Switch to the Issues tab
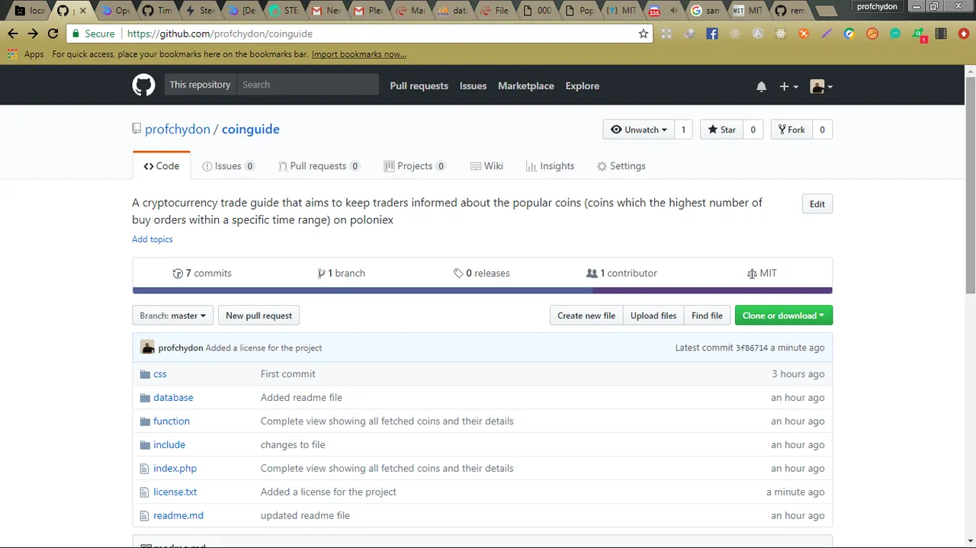This screenshot has height=548, width=976. (228, 166)
